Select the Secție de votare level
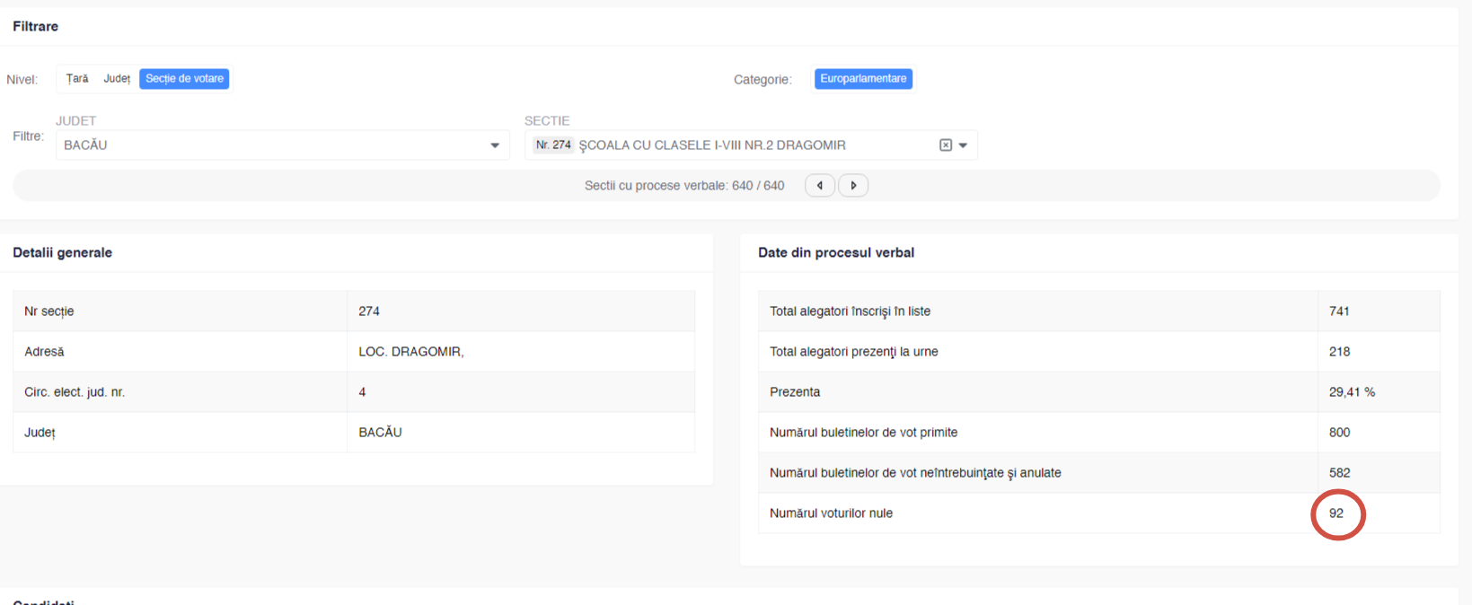The image size is (1472, 605). coord(184,79)
